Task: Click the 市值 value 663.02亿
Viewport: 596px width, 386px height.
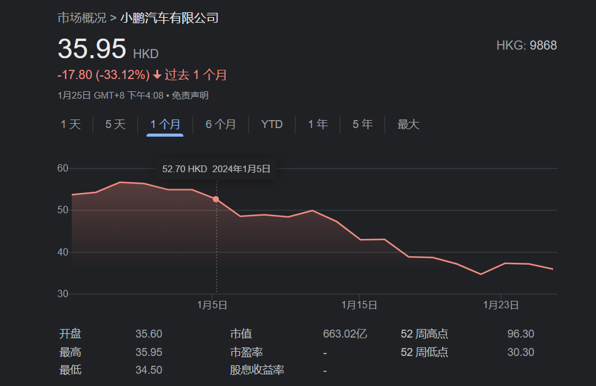Action: (345, 334)
